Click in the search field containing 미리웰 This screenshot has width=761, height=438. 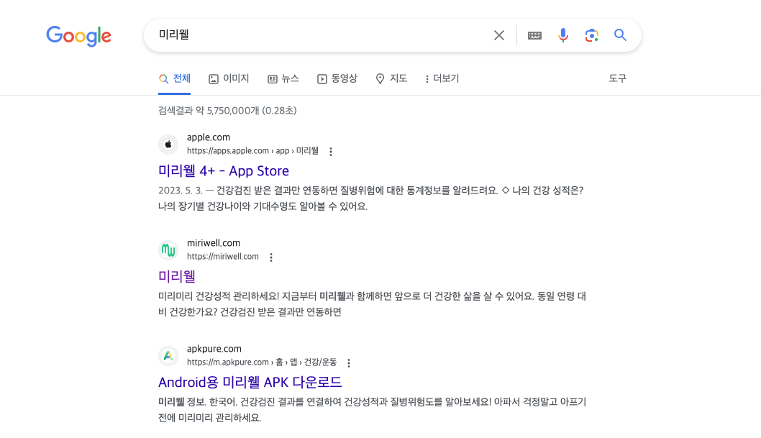[x=320, y=35]
